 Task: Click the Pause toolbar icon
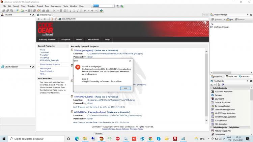pyautogui.click(x=61, y=11)
